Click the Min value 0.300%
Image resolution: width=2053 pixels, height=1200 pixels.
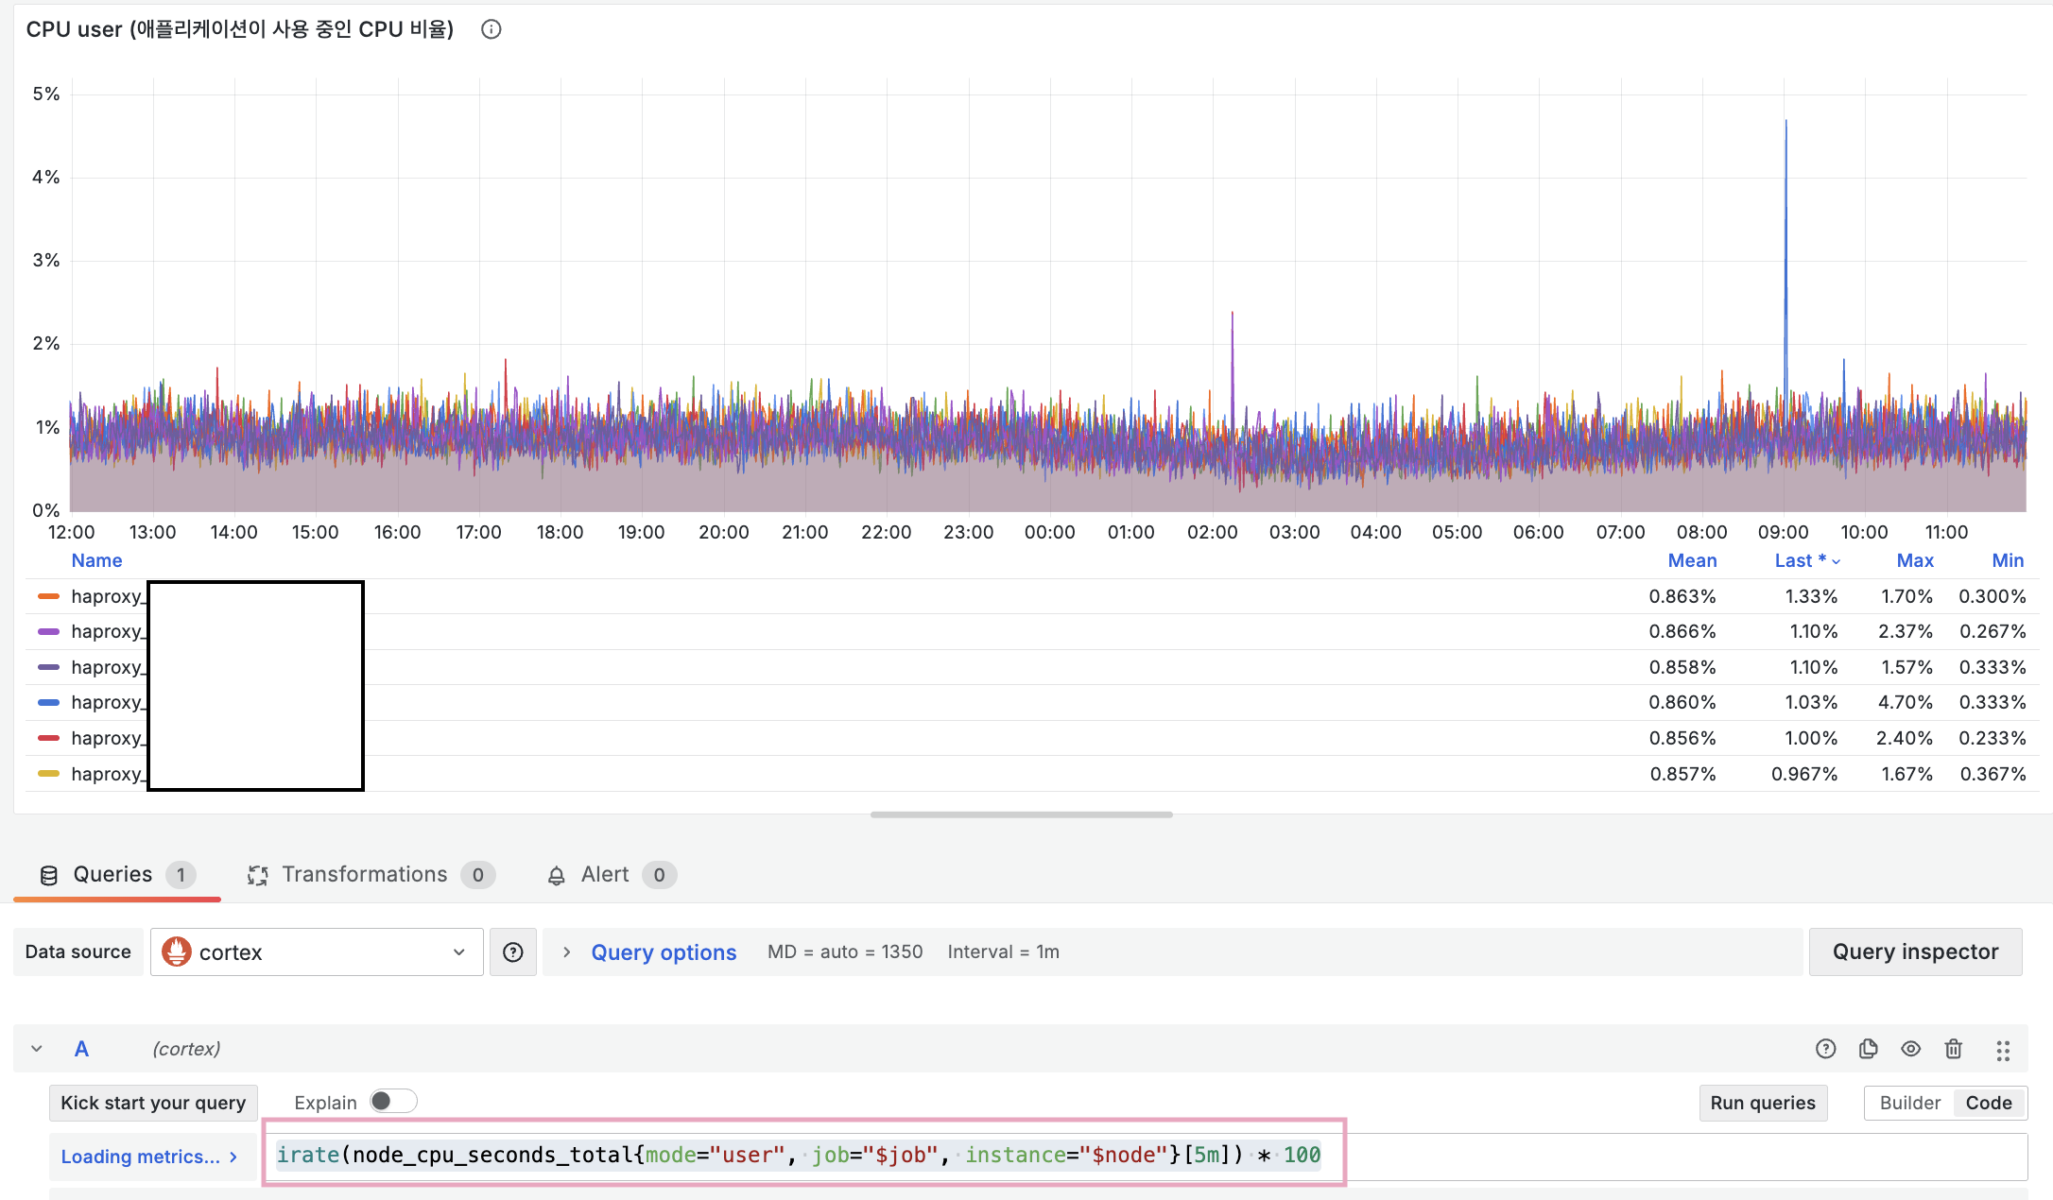(1993, 596)
